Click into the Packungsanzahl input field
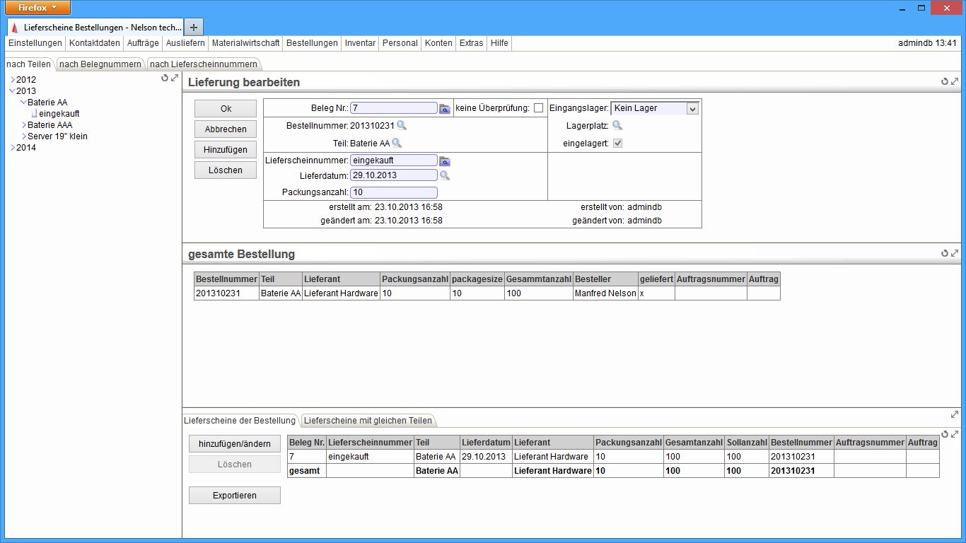The image size is (966, 543). coord(393,193)
